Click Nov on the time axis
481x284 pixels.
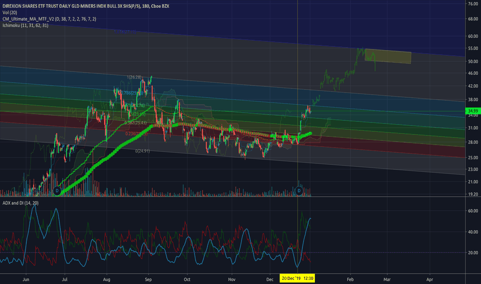click(232, 279)
